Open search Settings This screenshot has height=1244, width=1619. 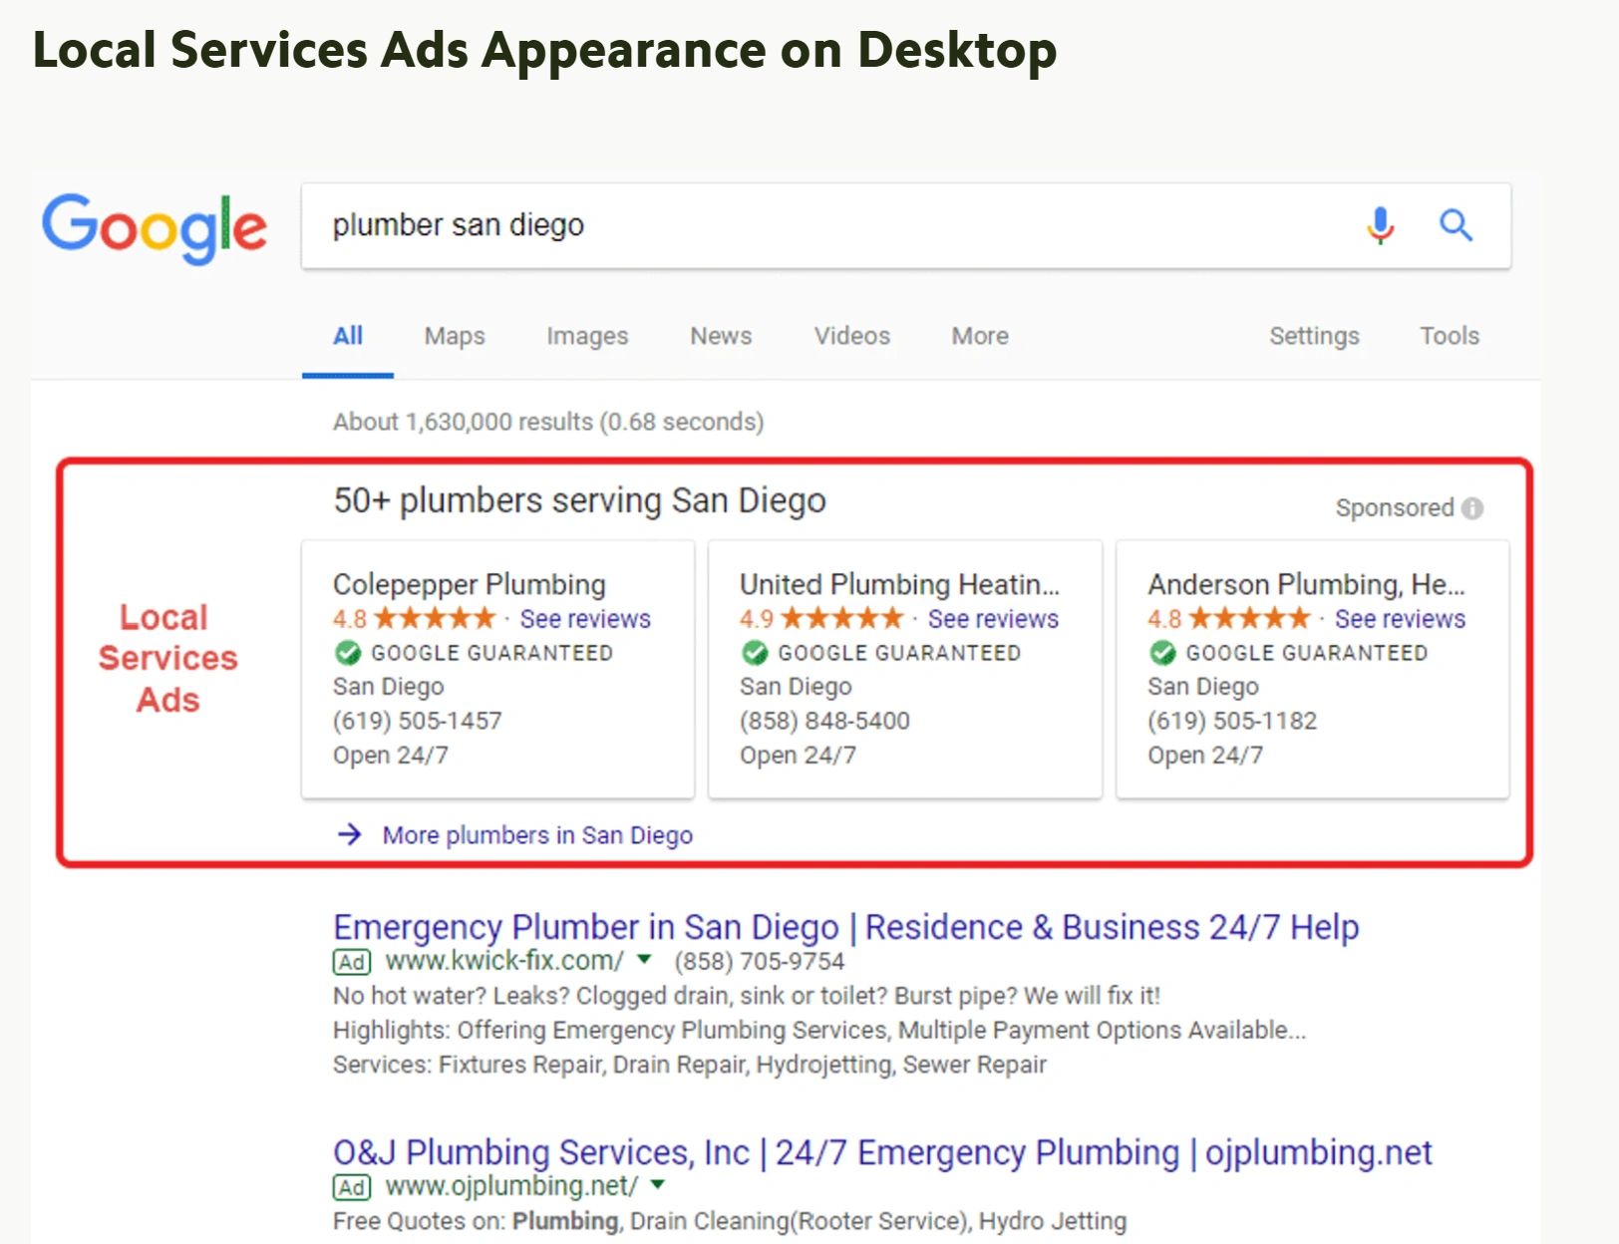pyautogui.click(x=1313, y=336)
